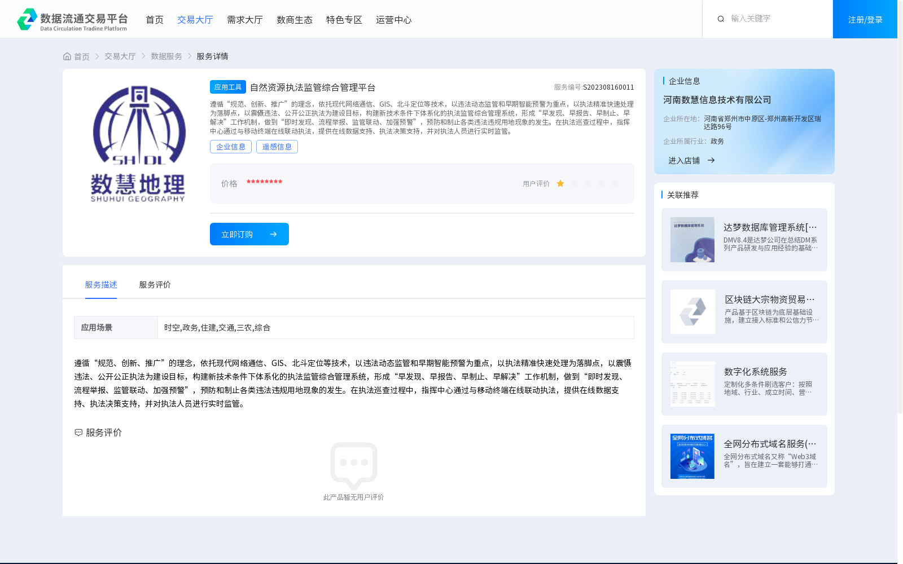Open 区块链大宗物资贸易 recommendation title
The width and height of the screenshot is (903, 564).
tap(770, 299)
